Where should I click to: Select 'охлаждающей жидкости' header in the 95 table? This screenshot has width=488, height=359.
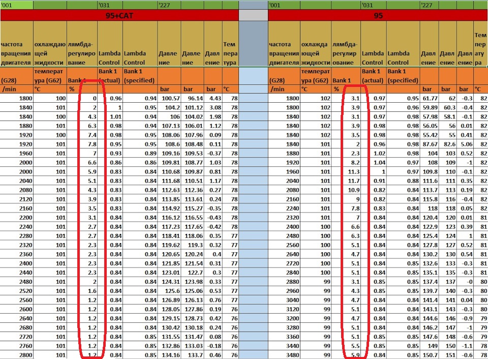point(316,44)
